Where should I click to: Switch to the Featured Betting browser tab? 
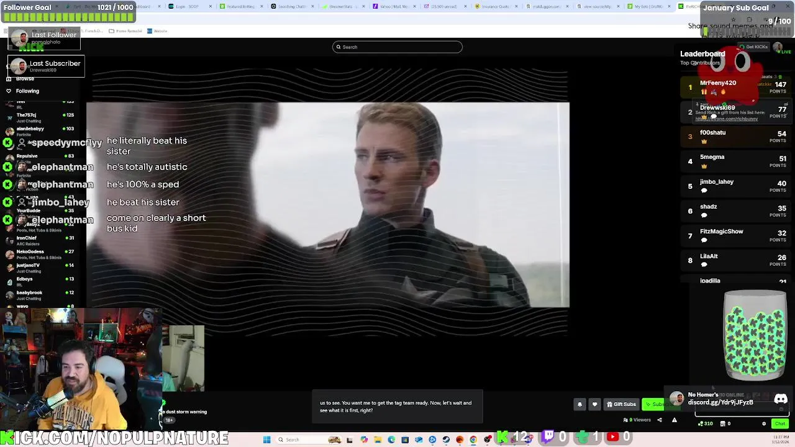point(240,6)
